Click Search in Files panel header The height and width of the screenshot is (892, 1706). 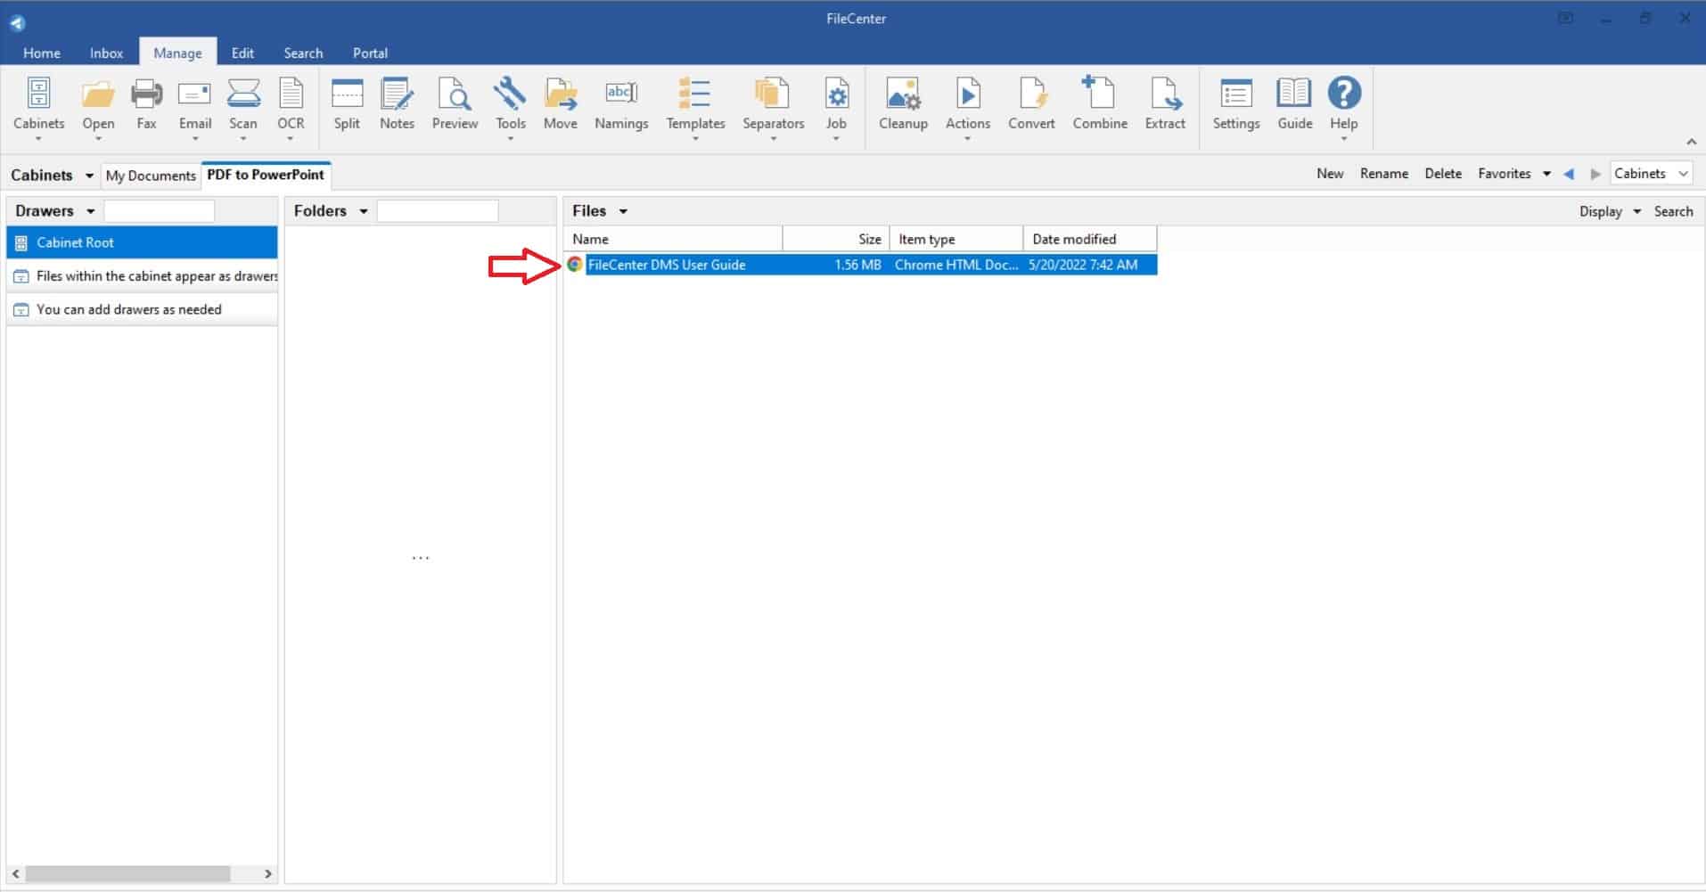point(1673,211)
